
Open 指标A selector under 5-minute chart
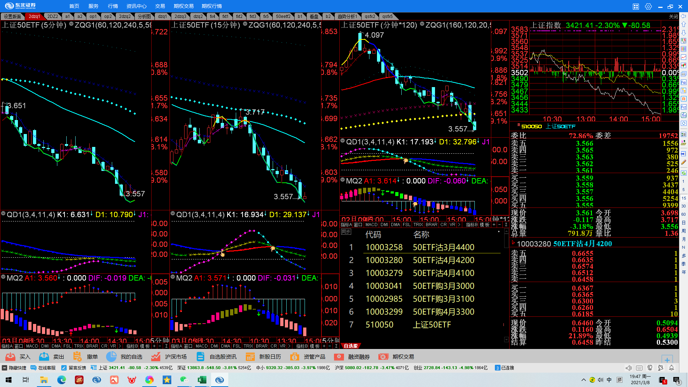point(6,346)
